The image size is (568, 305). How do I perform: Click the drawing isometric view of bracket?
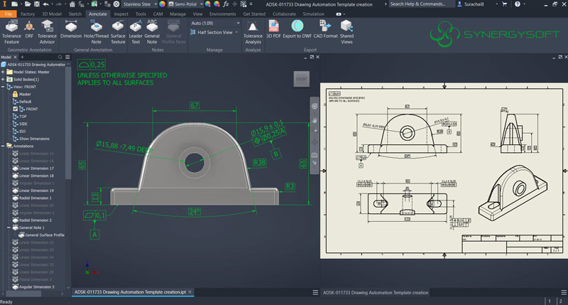coord(513,193)
